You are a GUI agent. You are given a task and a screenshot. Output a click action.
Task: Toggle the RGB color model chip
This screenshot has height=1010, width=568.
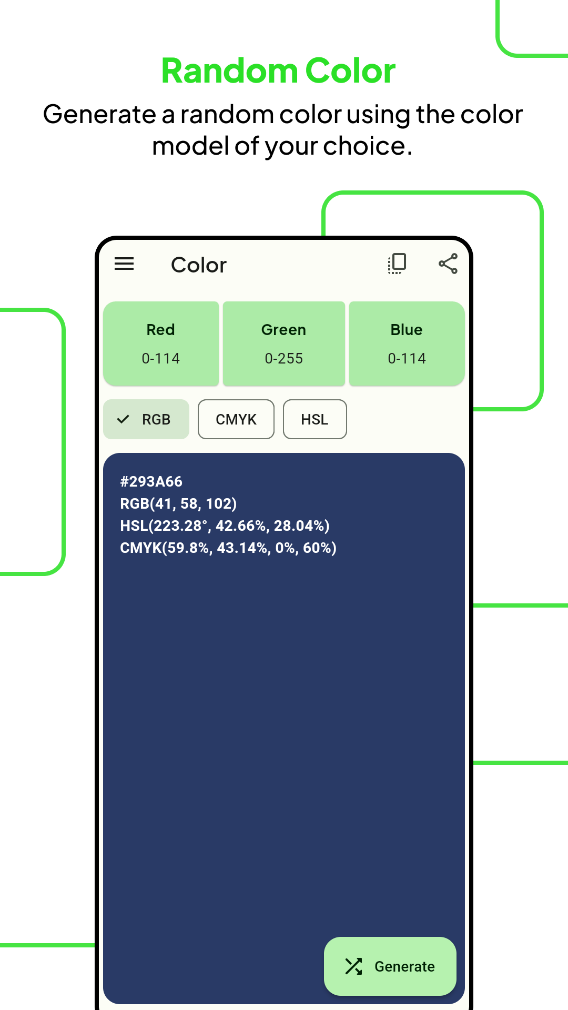(x=146, y=419)
